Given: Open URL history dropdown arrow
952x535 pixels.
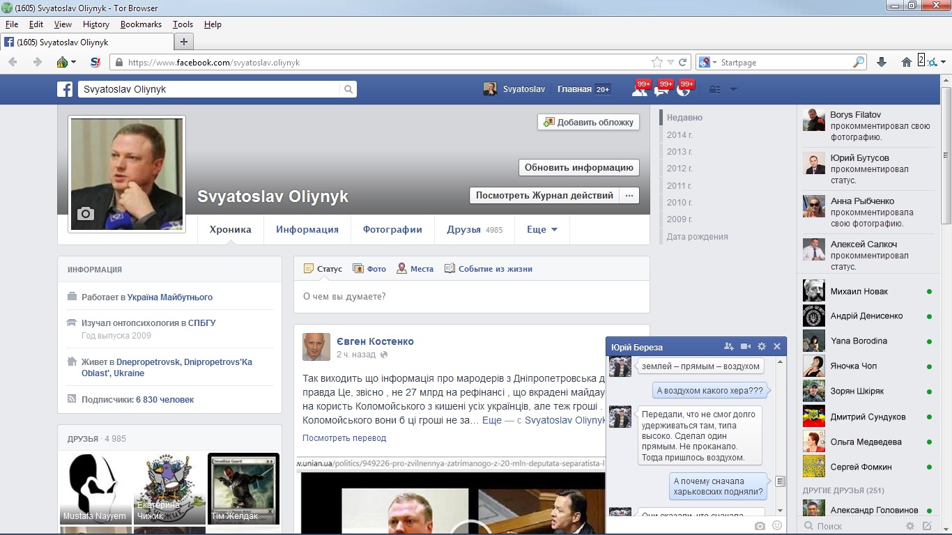Looking at the screenshot, I should pos(670,62).
